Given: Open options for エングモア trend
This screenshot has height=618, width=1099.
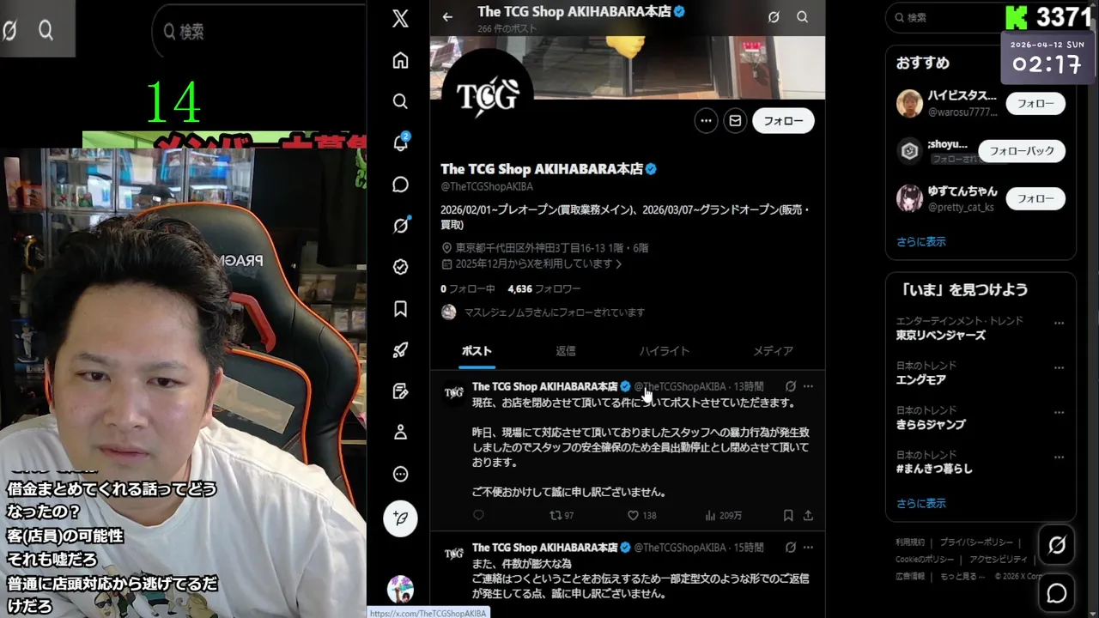Looking at the screenshot, I should (x=1059, y=367).
